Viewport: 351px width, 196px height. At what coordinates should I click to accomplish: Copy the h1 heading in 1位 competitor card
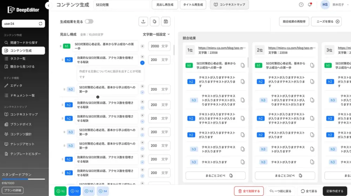point(243,65)
